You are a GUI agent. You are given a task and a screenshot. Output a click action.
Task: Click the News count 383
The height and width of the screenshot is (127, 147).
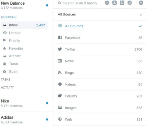tap(139, 61)
